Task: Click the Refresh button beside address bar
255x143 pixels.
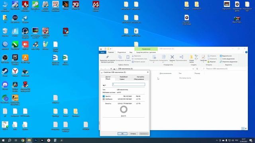Action: click(x=197, y=69)
